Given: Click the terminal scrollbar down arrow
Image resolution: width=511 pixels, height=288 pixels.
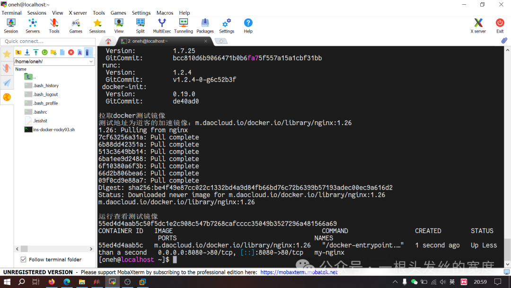Looking at the screenshot, I should (507, 264).
